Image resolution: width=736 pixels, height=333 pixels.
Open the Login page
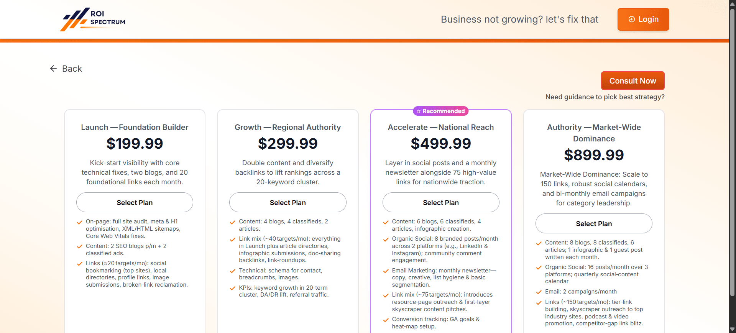[643, 19]
